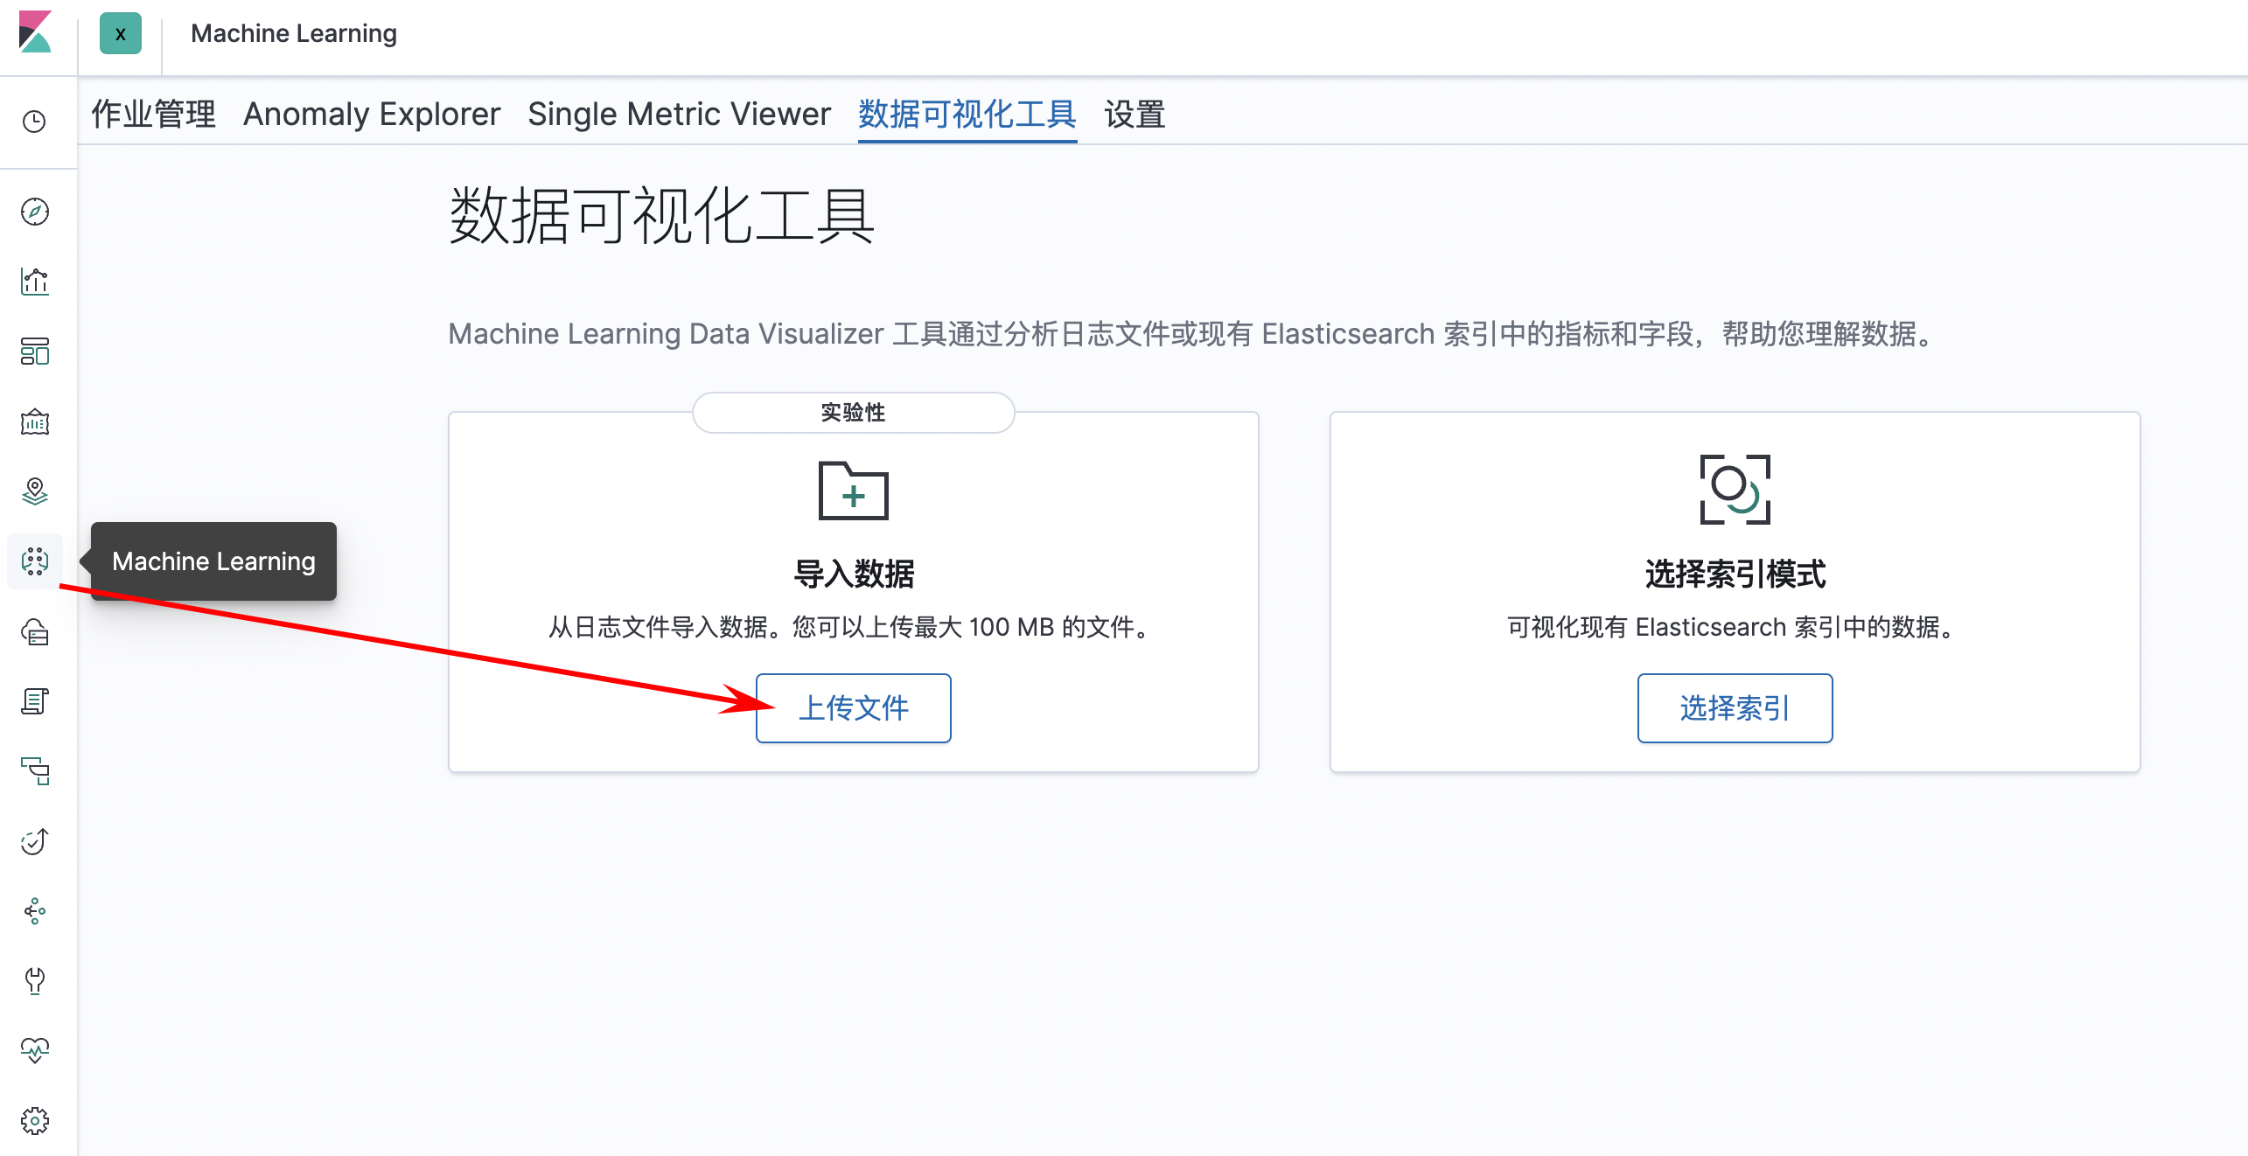Click the import data folder icon
This screenshot has height=1156, width=2248.
click(x=853, y=491)
